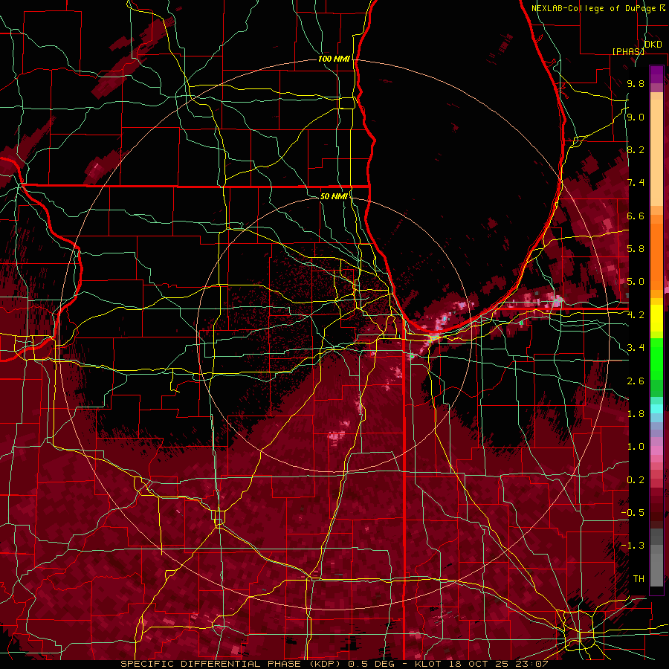
Task: Click the -0.5 value on the scale
Action: [633, 513]
